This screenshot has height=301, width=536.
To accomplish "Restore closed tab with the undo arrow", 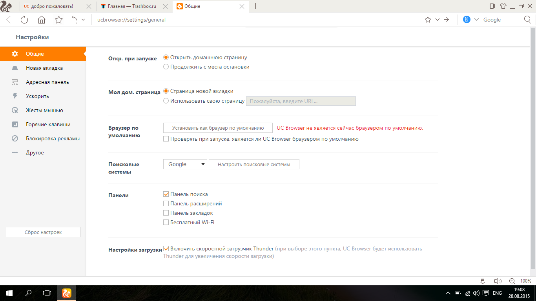I will tap(75, 20).
